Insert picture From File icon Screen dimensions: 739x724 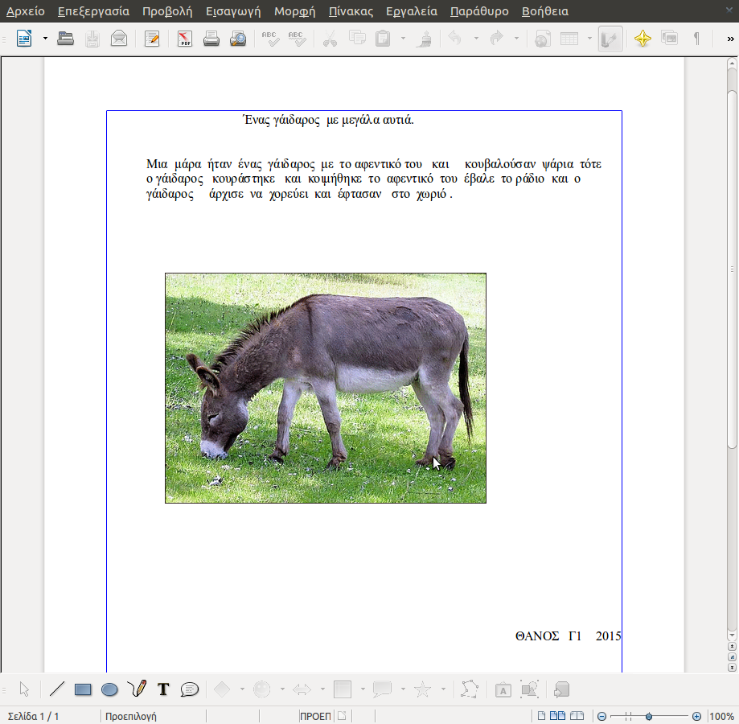coord(529,689)
